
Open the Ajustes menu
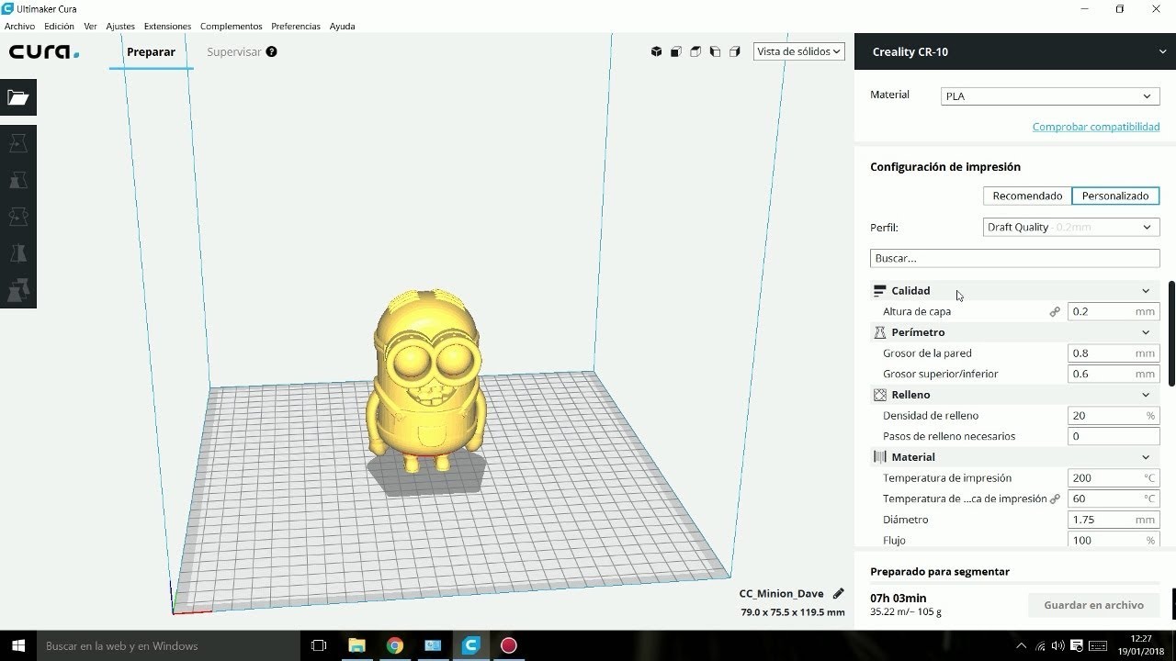pos(120,27)
